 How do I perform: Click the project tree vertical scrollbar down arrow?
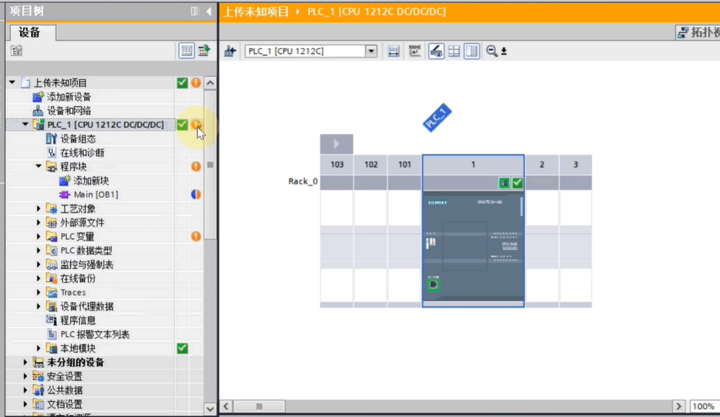(x=210, y=408)
